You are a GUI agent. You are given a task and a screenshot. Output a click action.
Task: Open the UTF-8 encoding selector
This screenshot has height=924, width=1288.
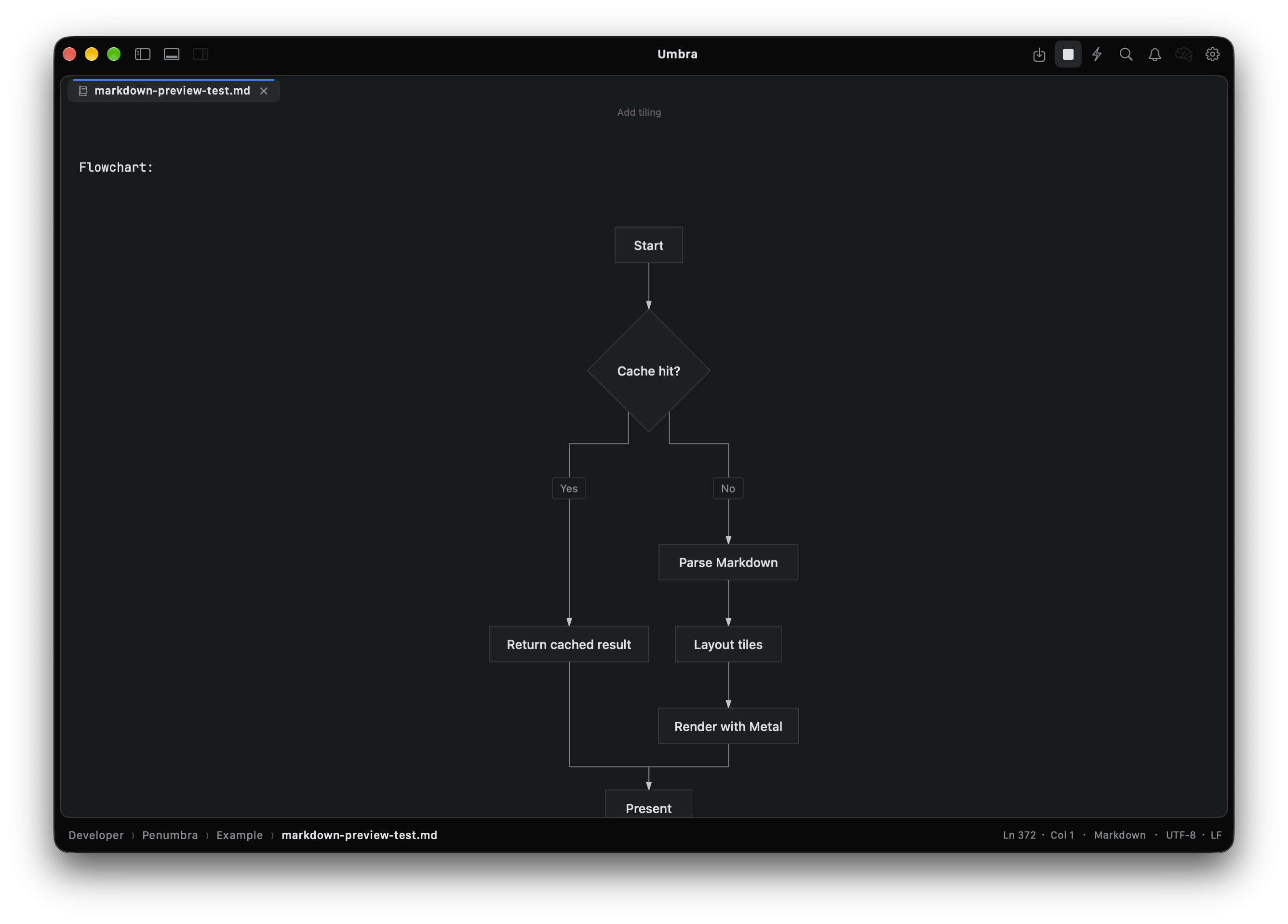(x=1181, y=835)
